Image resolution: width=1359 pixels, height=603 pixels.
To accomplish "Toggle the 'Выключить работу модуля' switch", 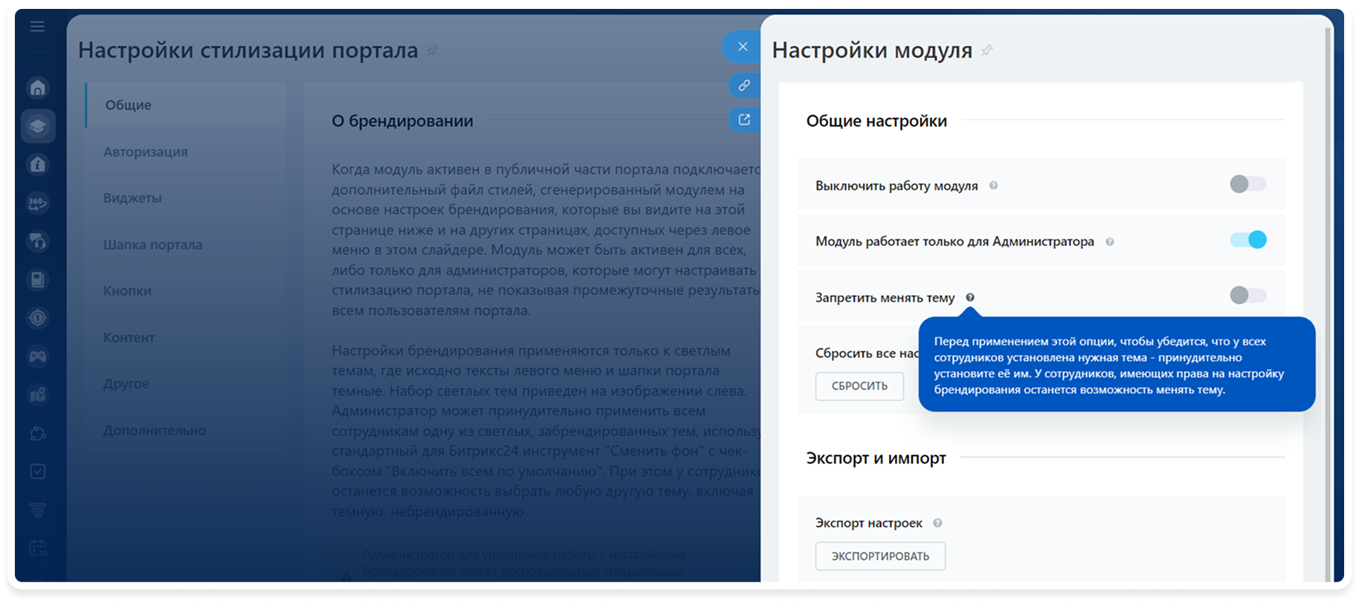I will click(x=1248, y=183).
